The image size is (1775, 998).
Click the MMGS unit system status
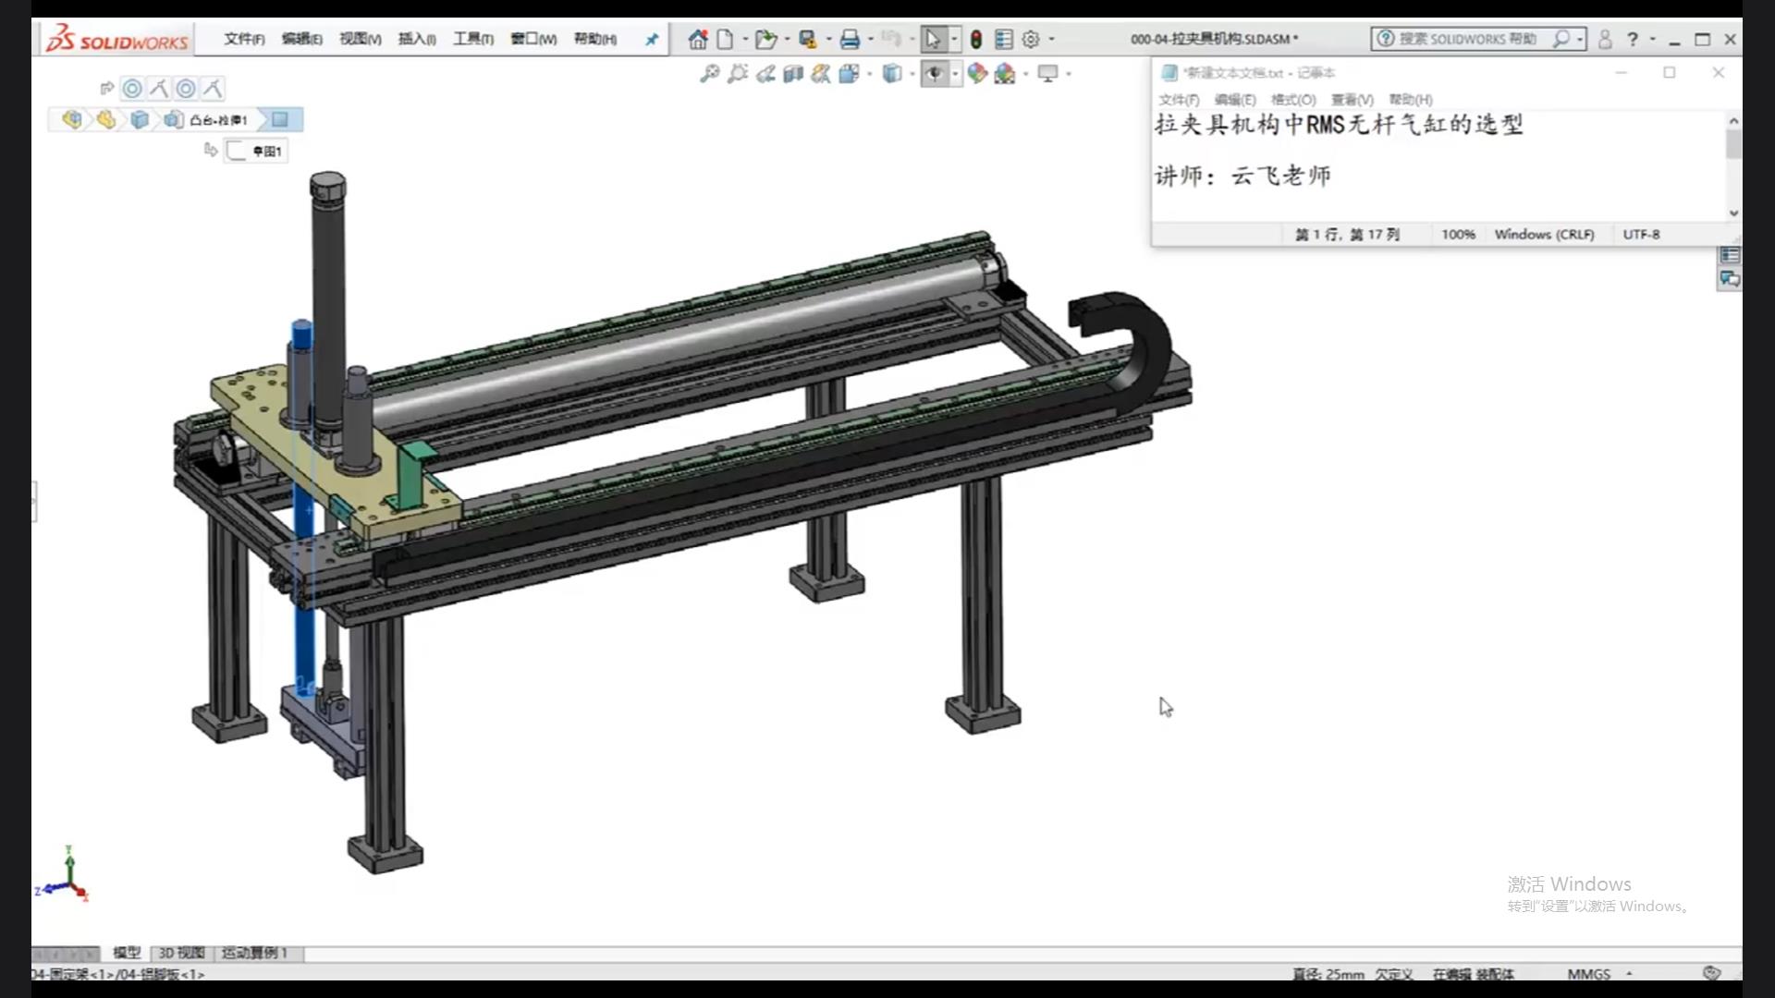coord(1589,974)
